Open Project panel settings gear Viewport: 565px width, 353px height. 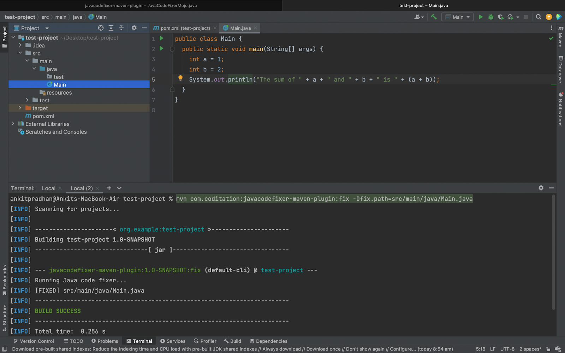pyautogui.click(x=134, y=28)
